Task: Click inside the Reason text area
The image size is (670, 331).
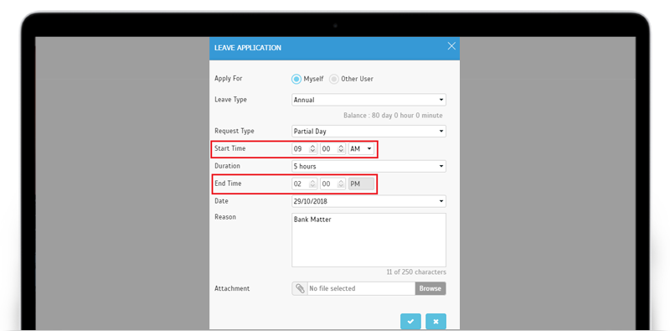Action: [368, 240]
